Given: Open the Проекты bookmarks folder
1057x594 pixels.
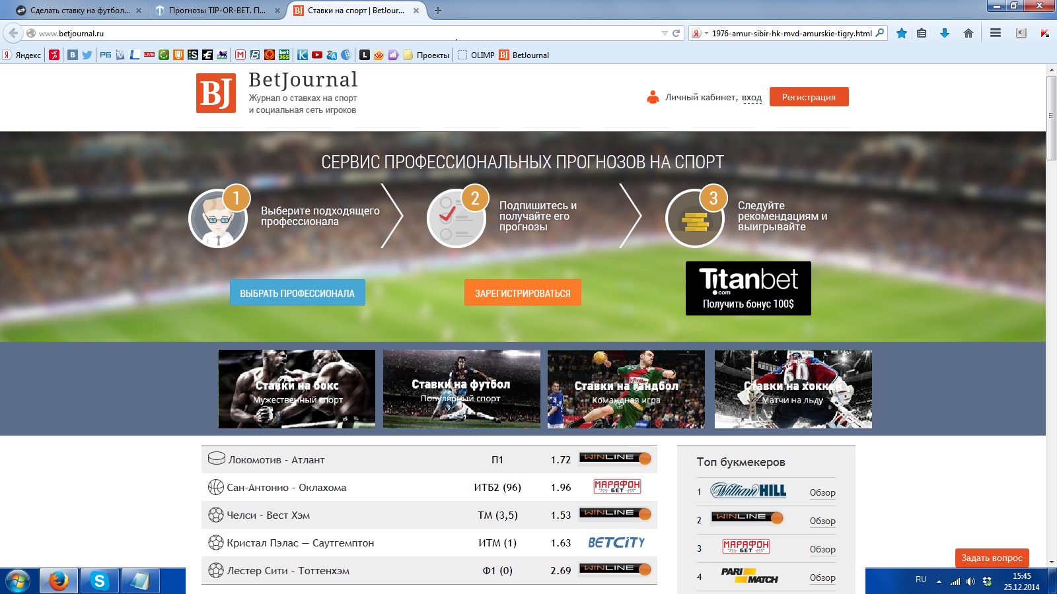Looking at the screenshot, I should click(427, 55).
